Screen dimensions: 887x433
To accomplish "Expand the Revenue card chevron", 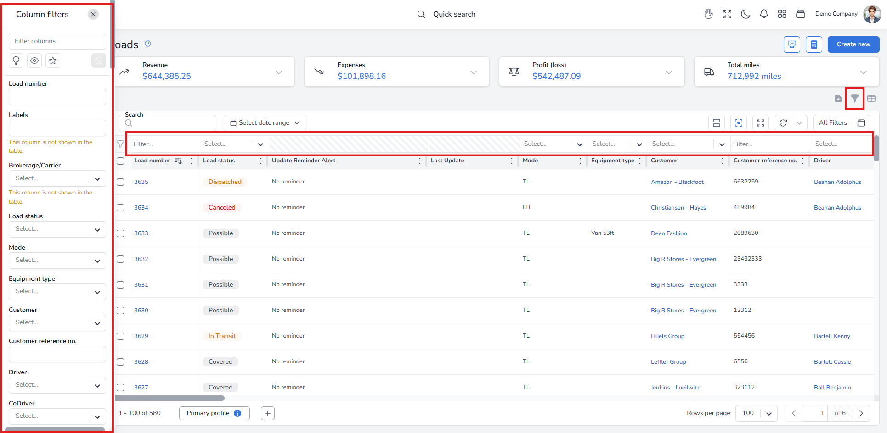I will click(x=279, y=72).
